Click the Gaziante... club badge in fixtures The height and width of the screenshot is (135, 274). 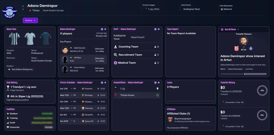[x=83, y=89]
